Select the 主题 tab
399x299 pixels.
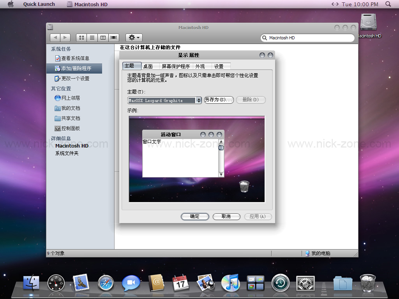132,66
